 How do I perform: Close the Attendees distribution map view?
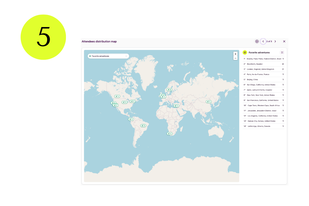(284, 41)
